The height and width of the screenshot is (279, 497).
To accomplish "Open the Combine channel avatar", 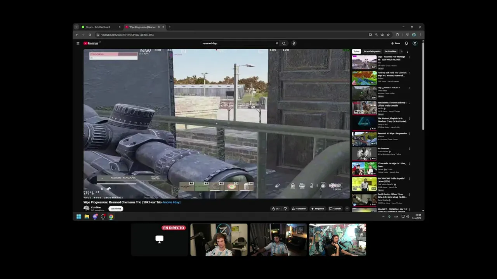I will tap(86, 208).
